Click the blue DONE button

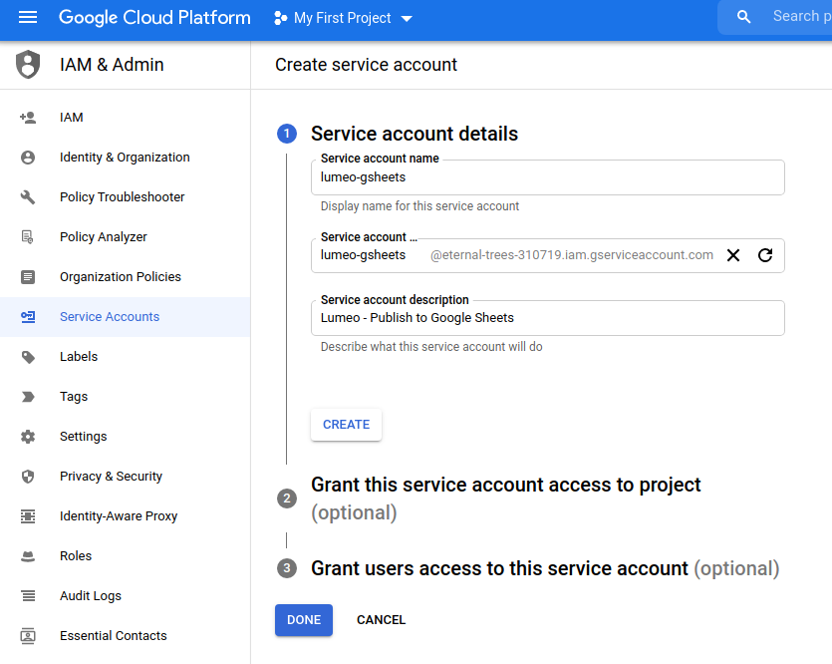pyautogui.click(x=304, y=620)
